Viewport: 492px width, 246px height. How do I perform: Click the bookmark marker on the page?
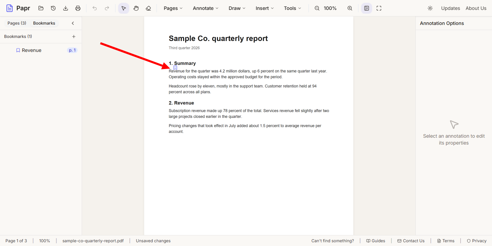(175, 68)
